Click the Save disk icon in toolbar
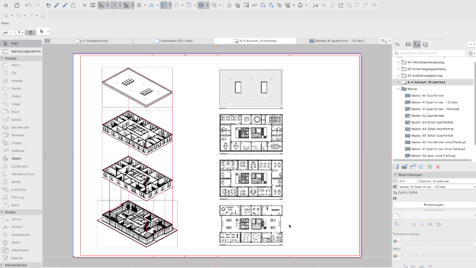The image size is (476, 268). coord(17,5)
